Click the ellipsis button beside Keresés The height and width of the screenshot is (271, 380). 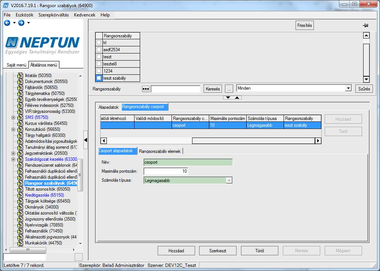(x=229, y=89)
